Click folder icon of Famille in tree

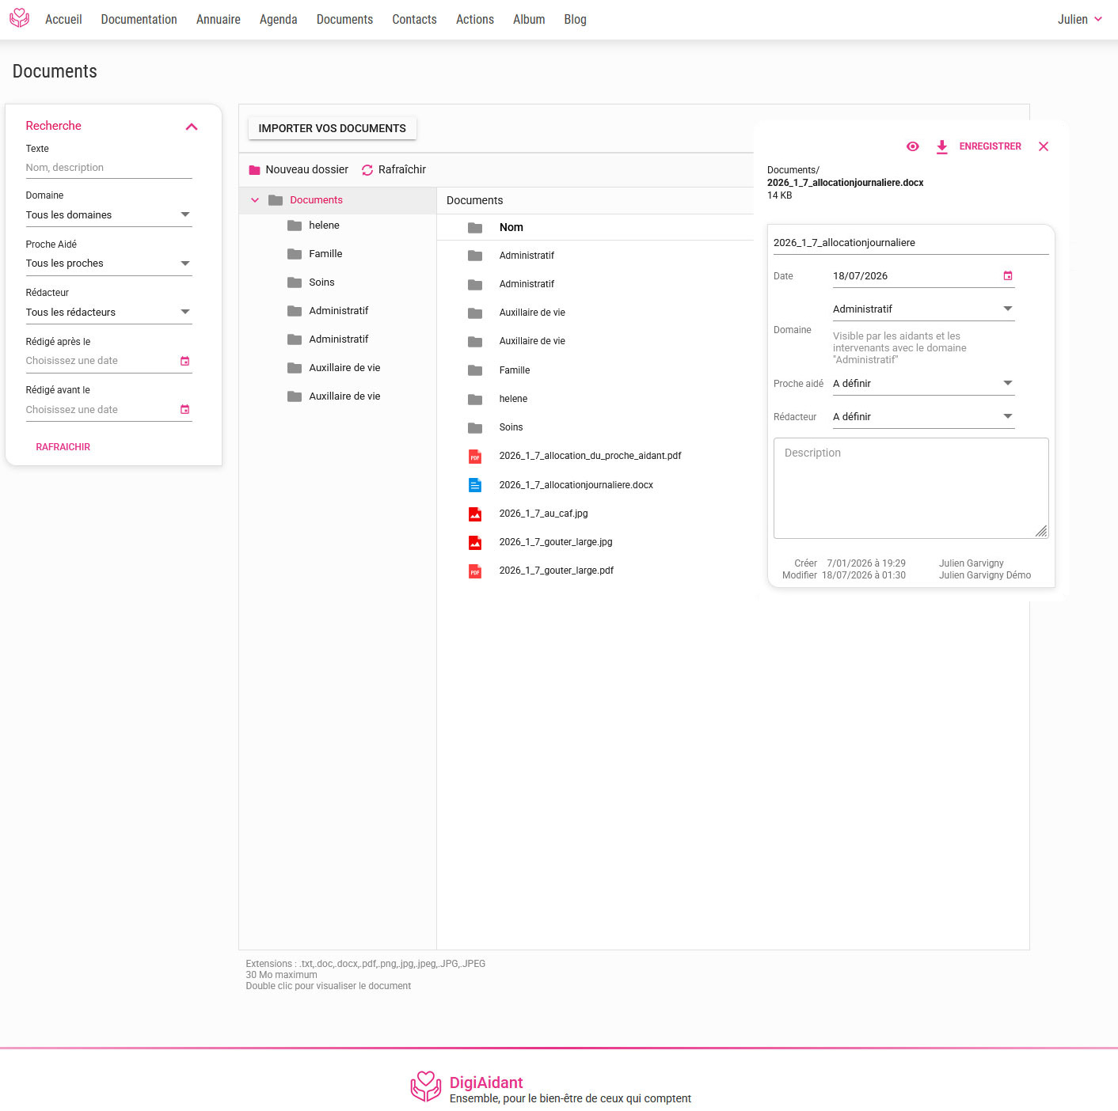[295, 254]
